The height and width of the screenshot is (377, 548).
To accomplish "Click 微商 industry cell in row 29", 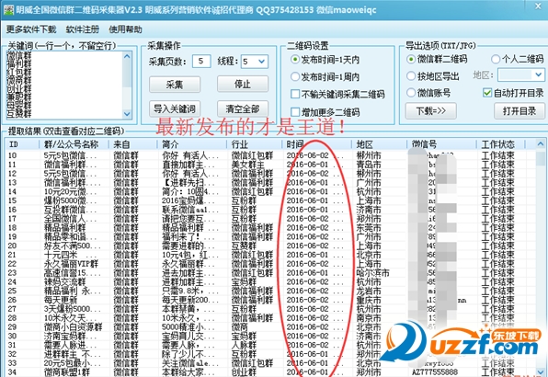I will (x=239, y=327).
